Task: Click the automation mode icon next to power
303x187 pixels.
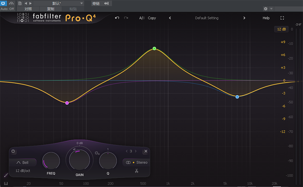Action: click(x=11, y=3)
